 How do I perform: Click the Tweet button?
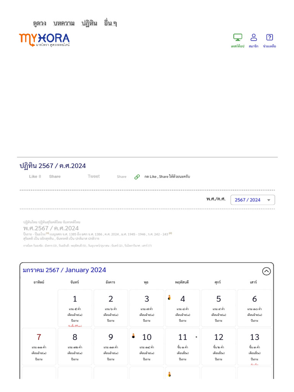[x=93, y=176]
